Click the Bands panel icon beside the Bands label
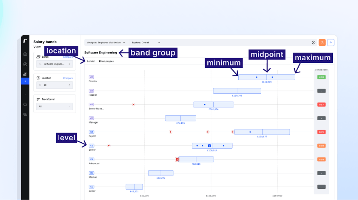 [x=38, y=57]
